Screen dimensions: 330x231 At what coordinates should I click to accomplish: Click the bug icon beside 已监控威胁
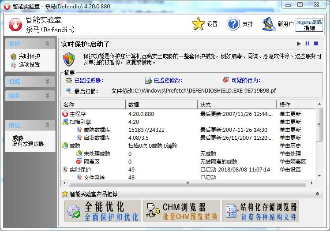click(x=69, y=80)
